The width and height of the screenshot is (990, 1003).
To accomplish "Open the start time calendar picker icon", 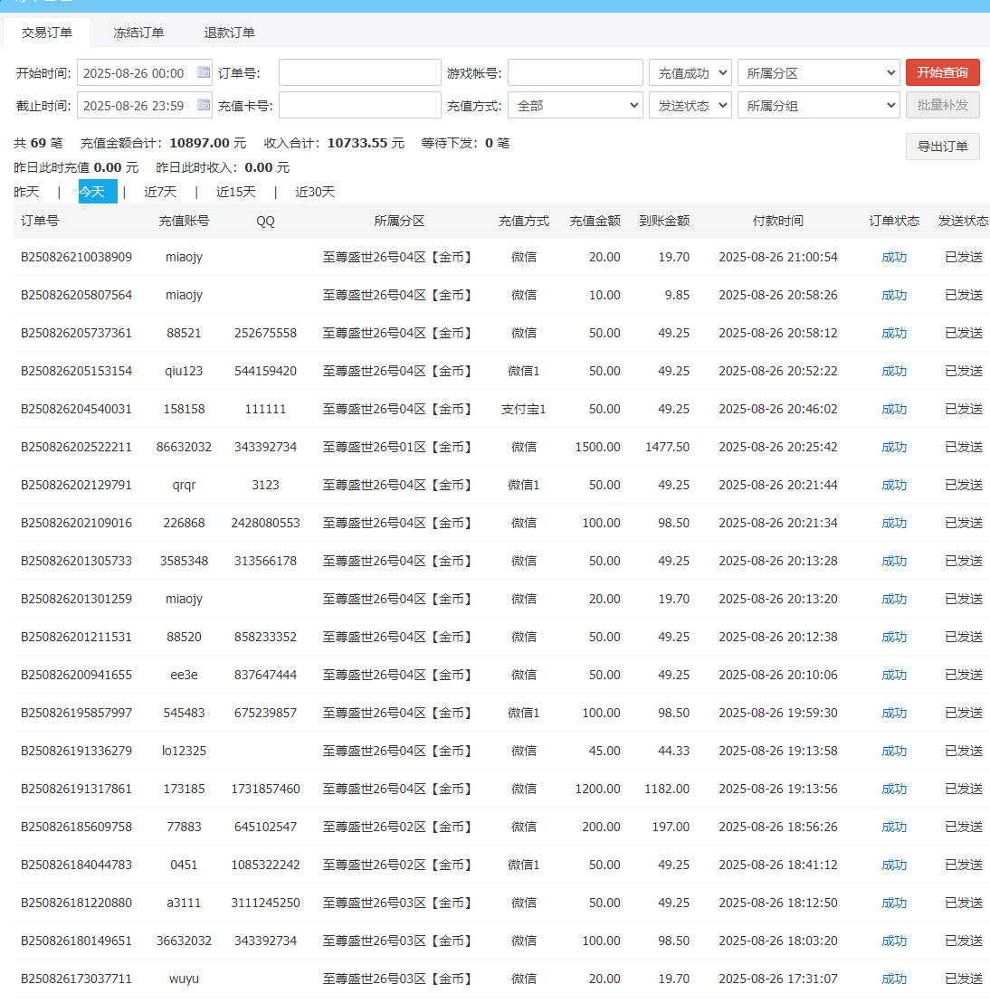I will tap(204, 72).
